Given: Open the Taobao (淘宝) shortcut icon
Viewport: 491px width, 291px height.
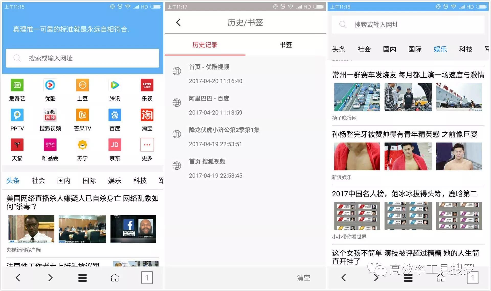Looking at the screenshot, I should click(147, 115).
